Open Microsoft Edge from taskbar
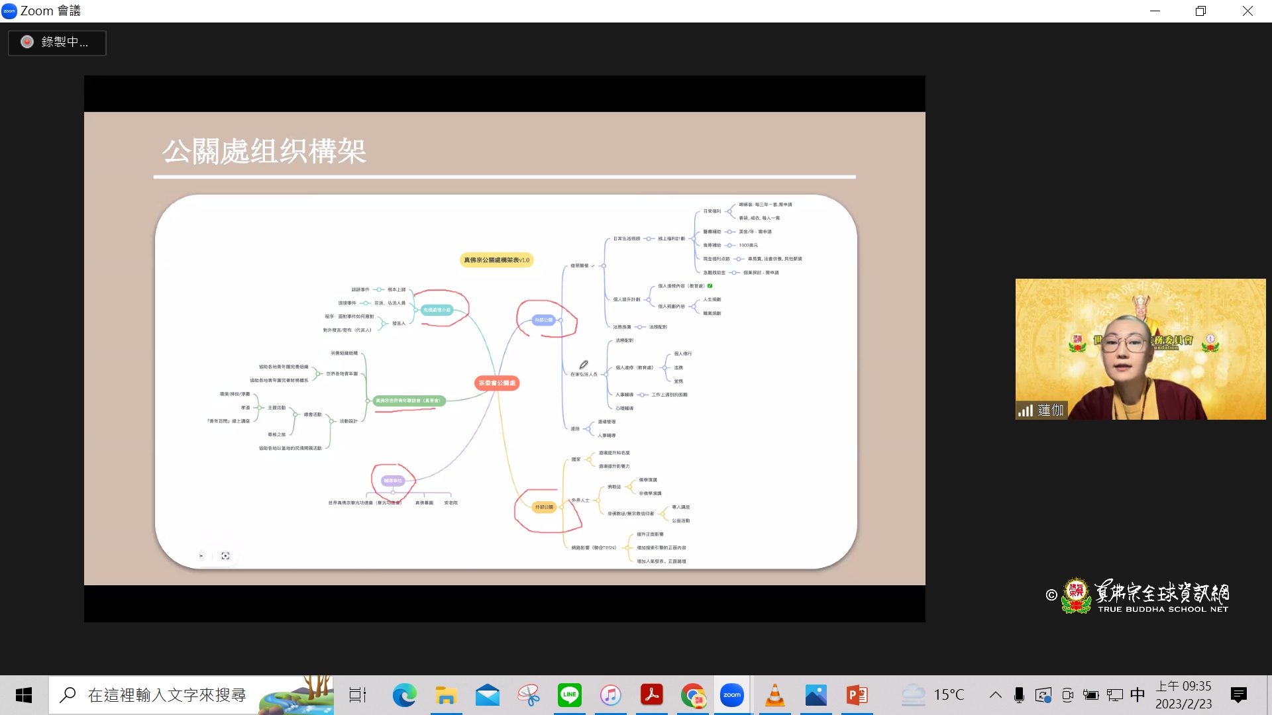 [404, 695]
